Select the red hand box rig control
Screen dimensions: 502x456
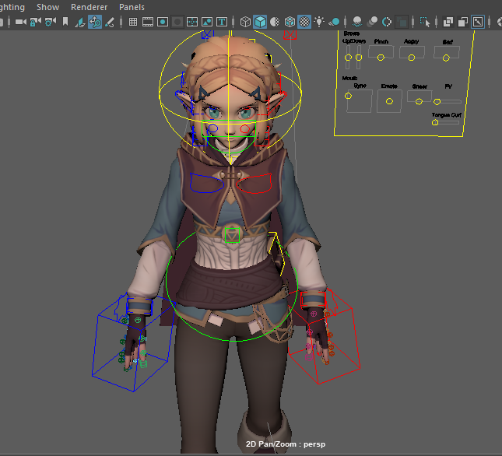coord(325,336)
